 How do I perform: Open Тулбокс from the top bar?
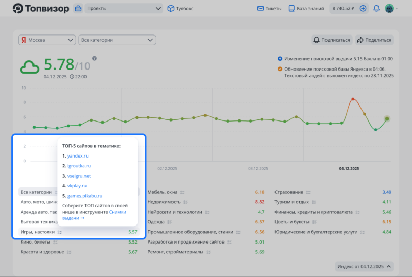pyautogui.click(x=178, y=9)
